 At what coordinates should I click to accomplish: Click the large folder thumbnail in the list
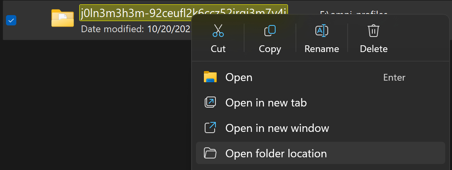coord(63,18)
